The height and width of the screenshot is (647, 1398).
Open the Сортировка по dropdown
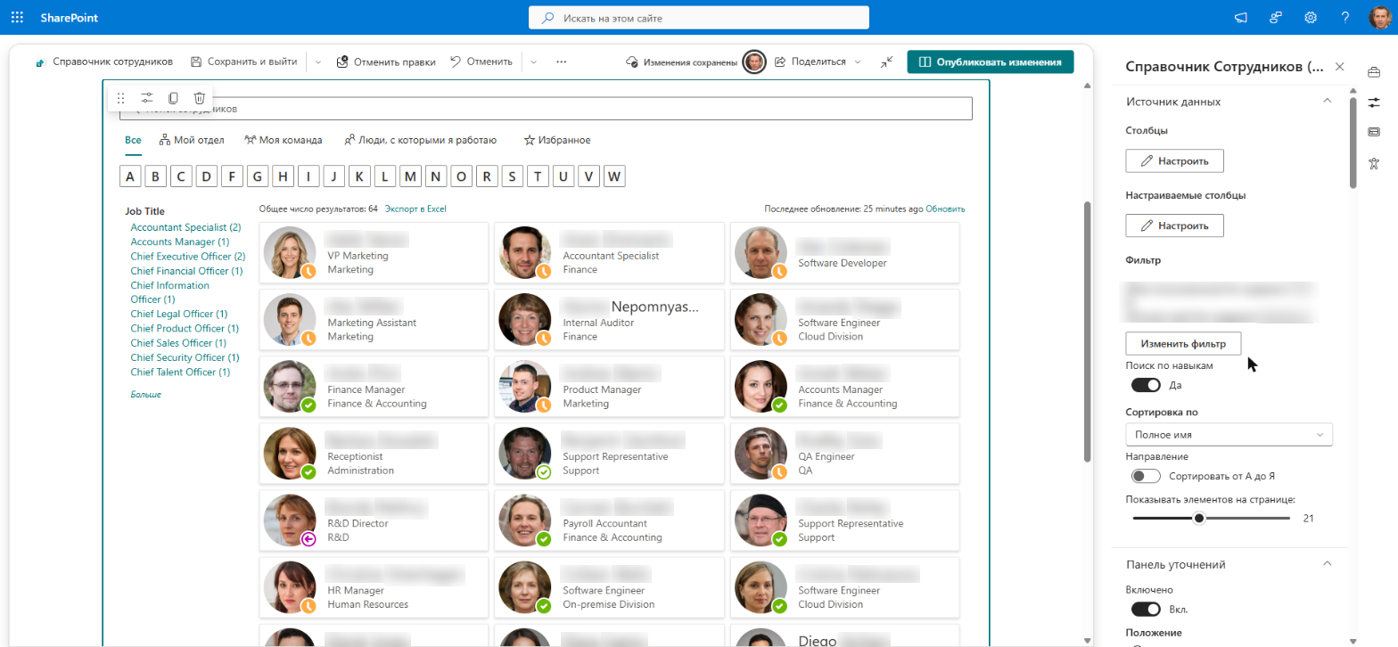(1229, 435)
